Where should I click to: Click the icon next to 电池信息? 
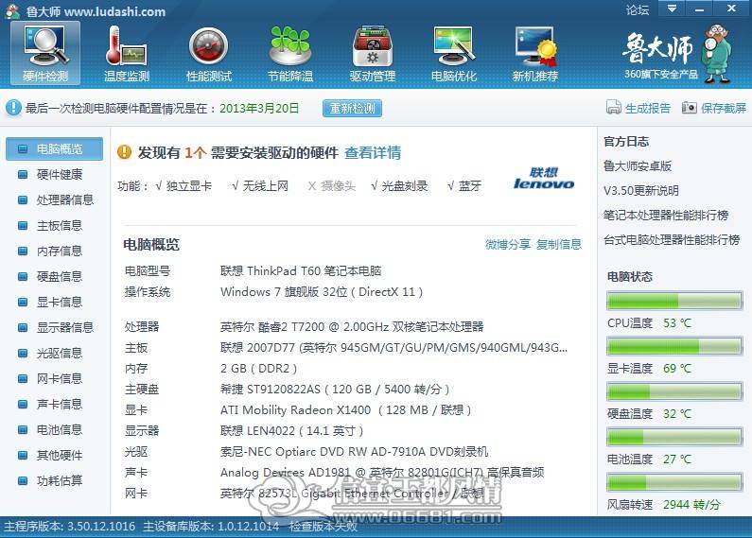click(x=23, y=429)
